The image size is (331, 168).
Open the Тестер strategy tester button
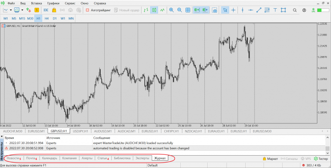pyautogui.click(x=321, y=159)
